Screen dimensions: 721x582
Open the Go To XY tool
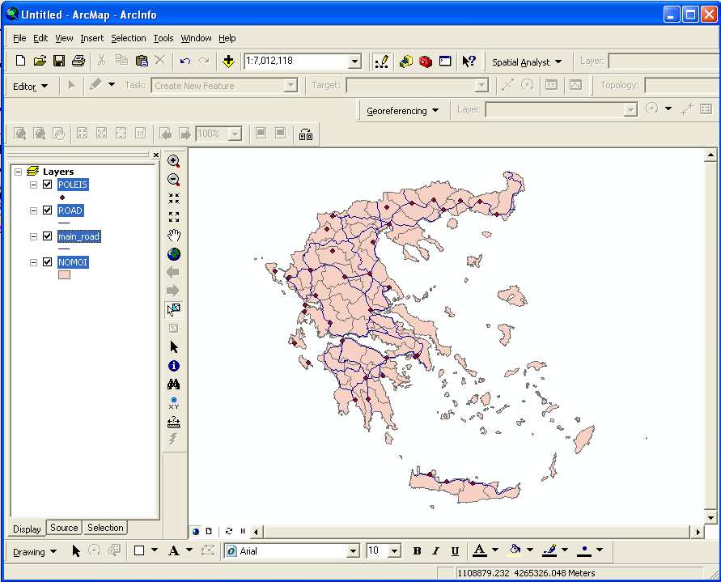174,403
